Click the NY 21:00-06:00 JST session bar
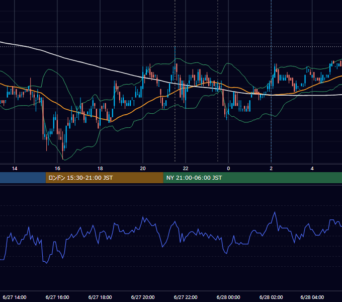The image size is (342, 302). (252, 178)
